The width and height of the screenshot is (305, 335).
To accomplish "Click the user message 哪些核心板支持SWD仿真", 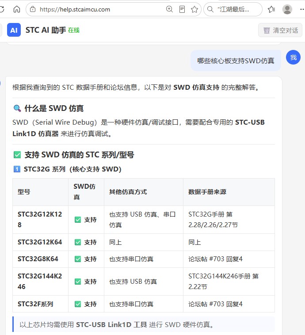I will coord(236,61).
